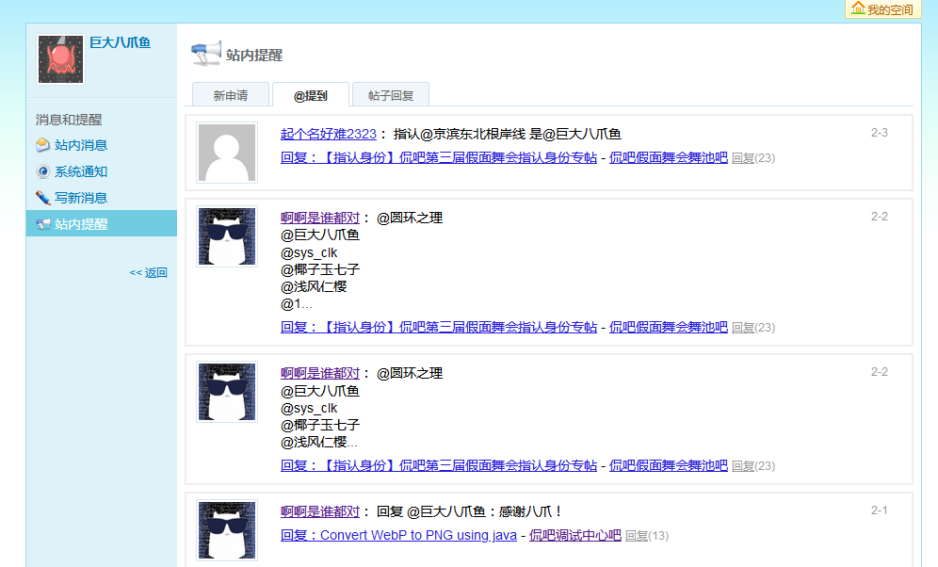The image size is (938, 567).
Task: Click 回复(23) on the first notification
Action: (x=752, y=158)
